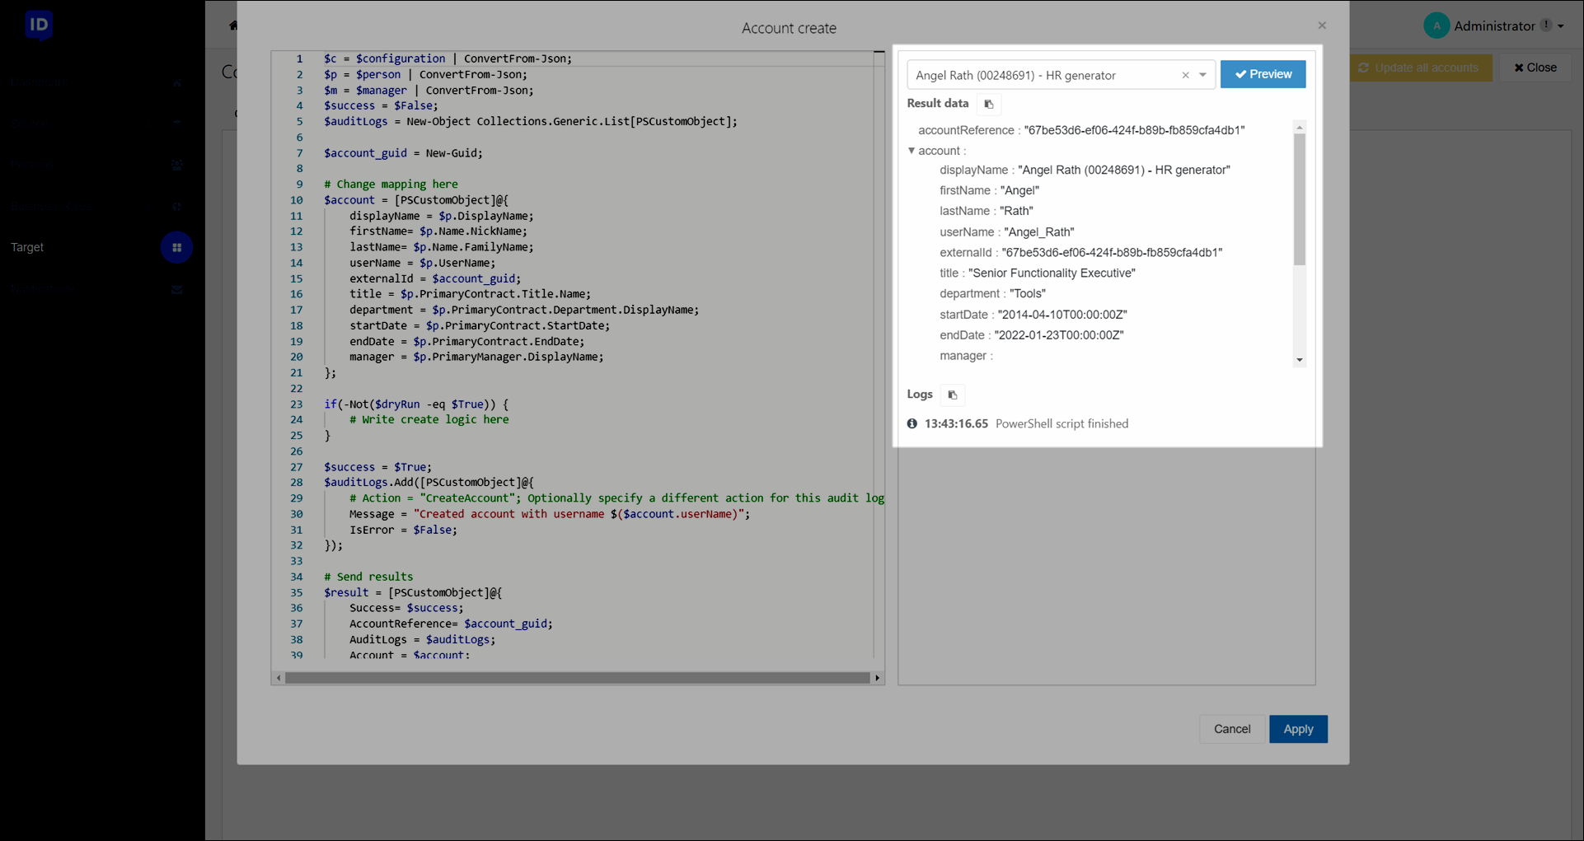Click the "# Send results" comment line
This screenshot has width=1584, height=841.
coord(368,577)
